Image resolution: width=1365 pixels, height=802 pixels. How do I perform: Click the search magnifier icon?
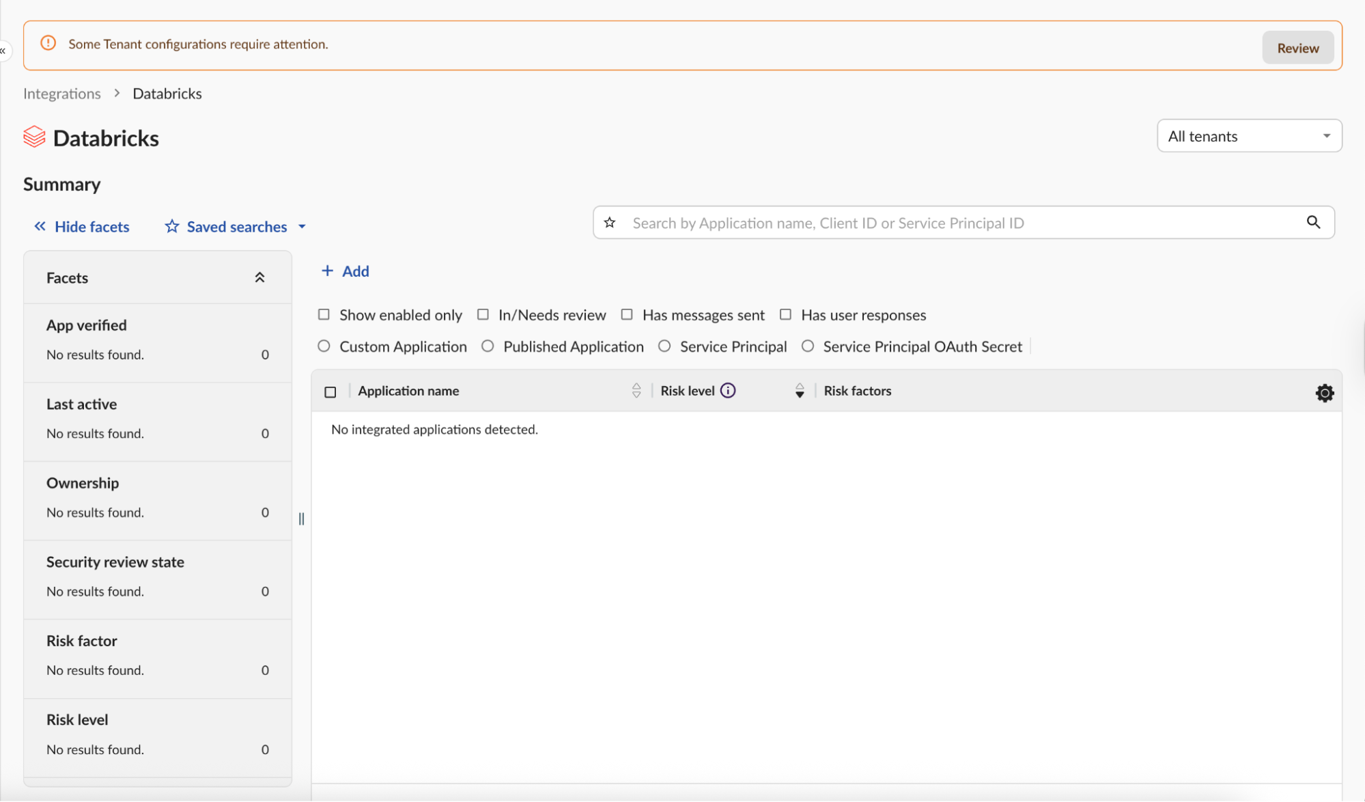coord(1313,223)
